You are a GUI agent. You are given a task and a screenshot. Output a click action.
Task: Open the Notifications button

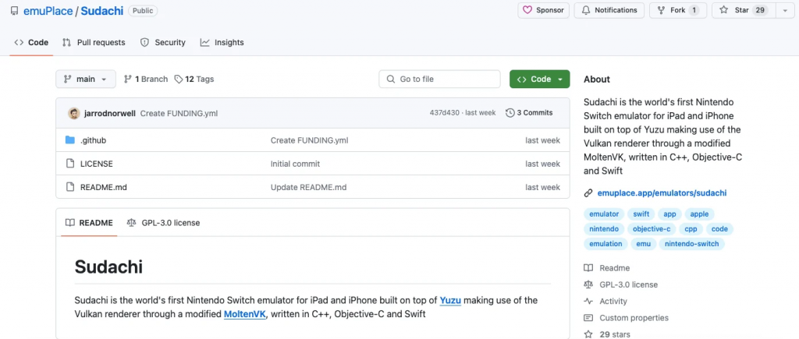pyautogui.click(x=609, y=10)
